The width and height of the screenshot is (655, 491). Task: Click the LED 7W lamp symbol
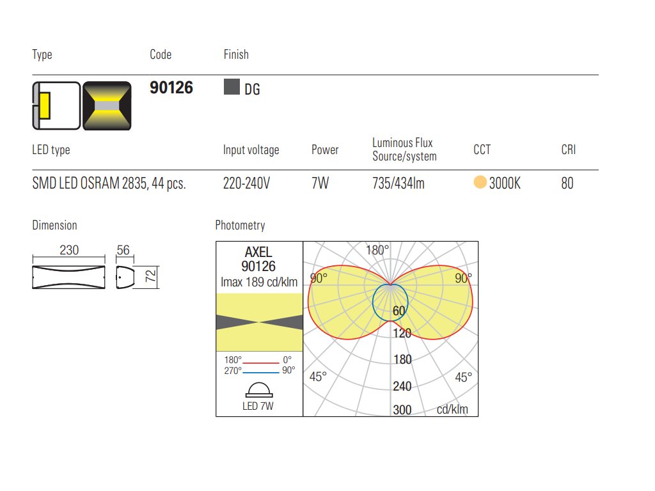pos(259,390)
